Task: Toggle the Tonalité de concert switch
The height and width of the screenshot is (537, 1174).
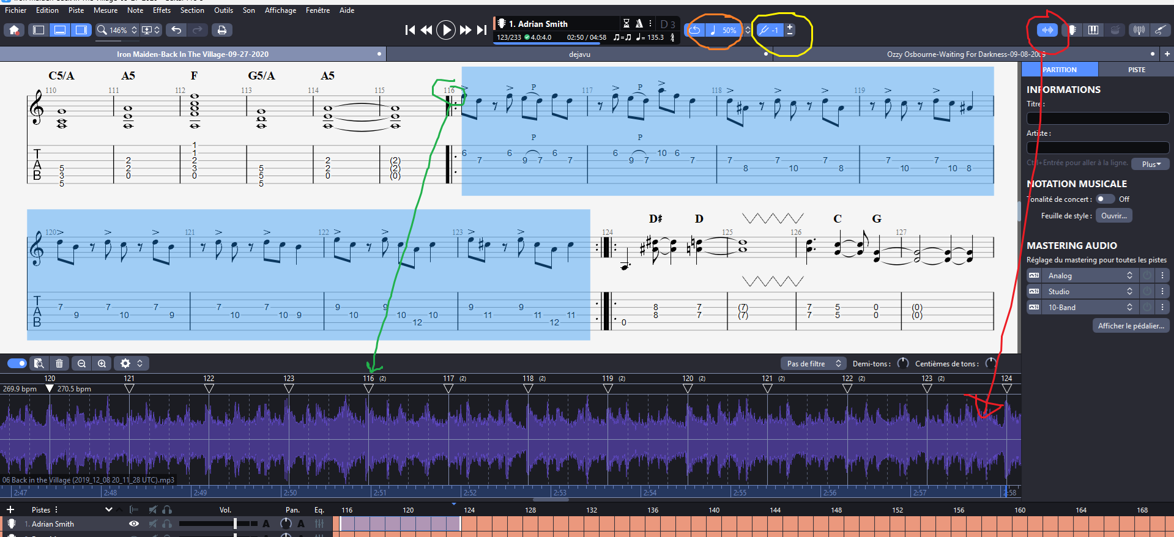Action: (x=1105, y=199)
